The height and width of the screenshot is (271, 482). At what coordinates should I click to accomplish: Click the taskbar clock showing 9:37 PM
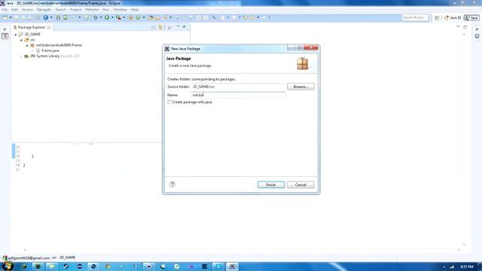pyautogui.click(x=467, y=266)
